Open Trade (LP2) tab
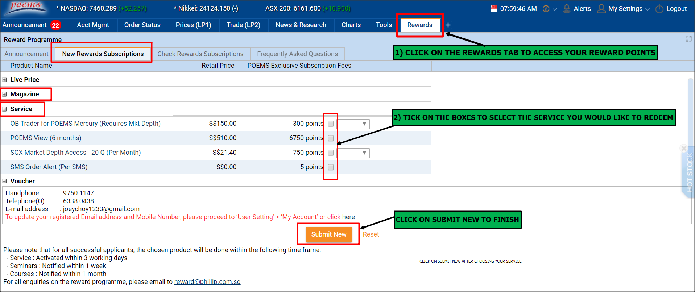Screen dimensions: 695x292 243,25
